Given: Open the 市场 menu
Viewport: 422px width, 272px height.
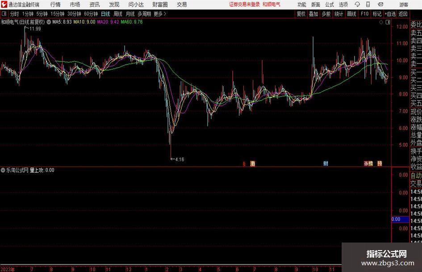Looking at the screenshot, I should click(75, 4).
